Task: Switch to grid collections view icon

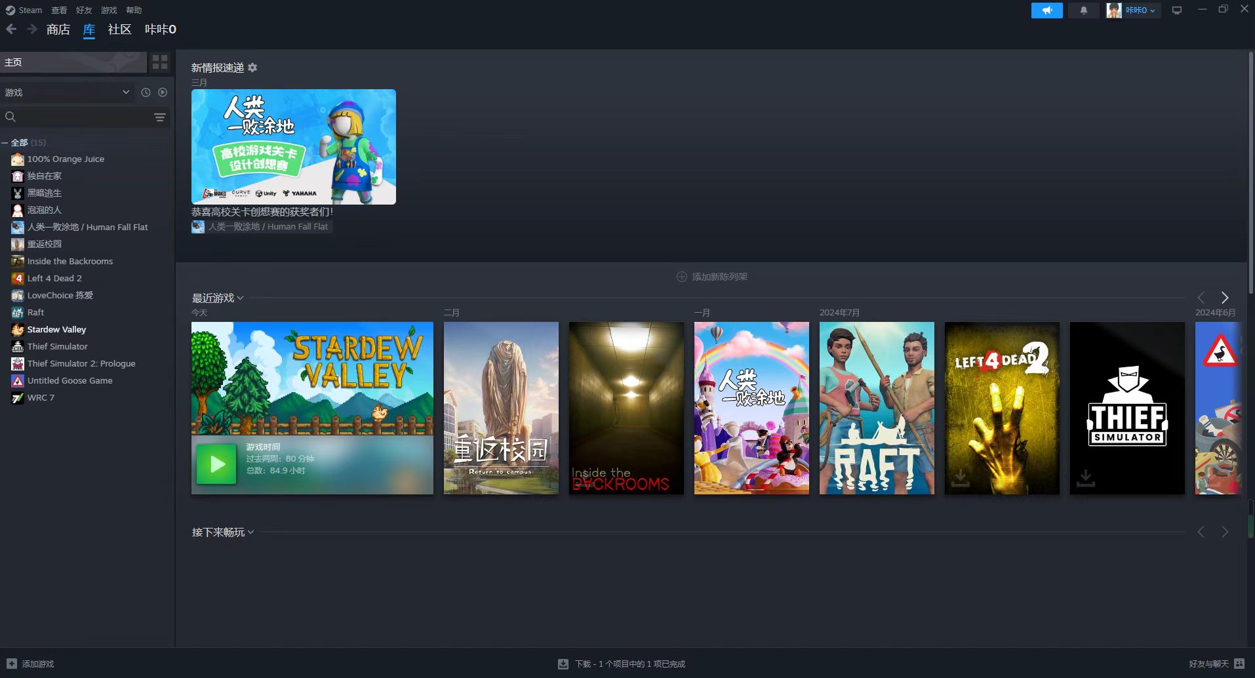Action: tap(160, 62)
